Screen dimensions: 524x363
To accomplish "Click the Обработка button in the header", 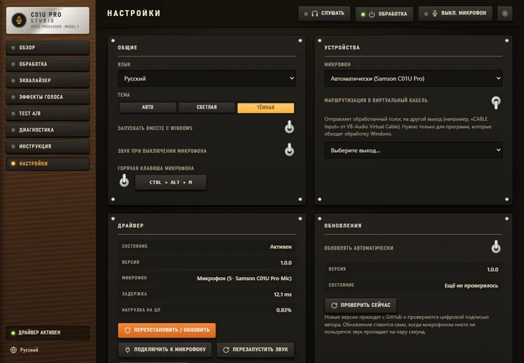I will (x=384, y=15).
